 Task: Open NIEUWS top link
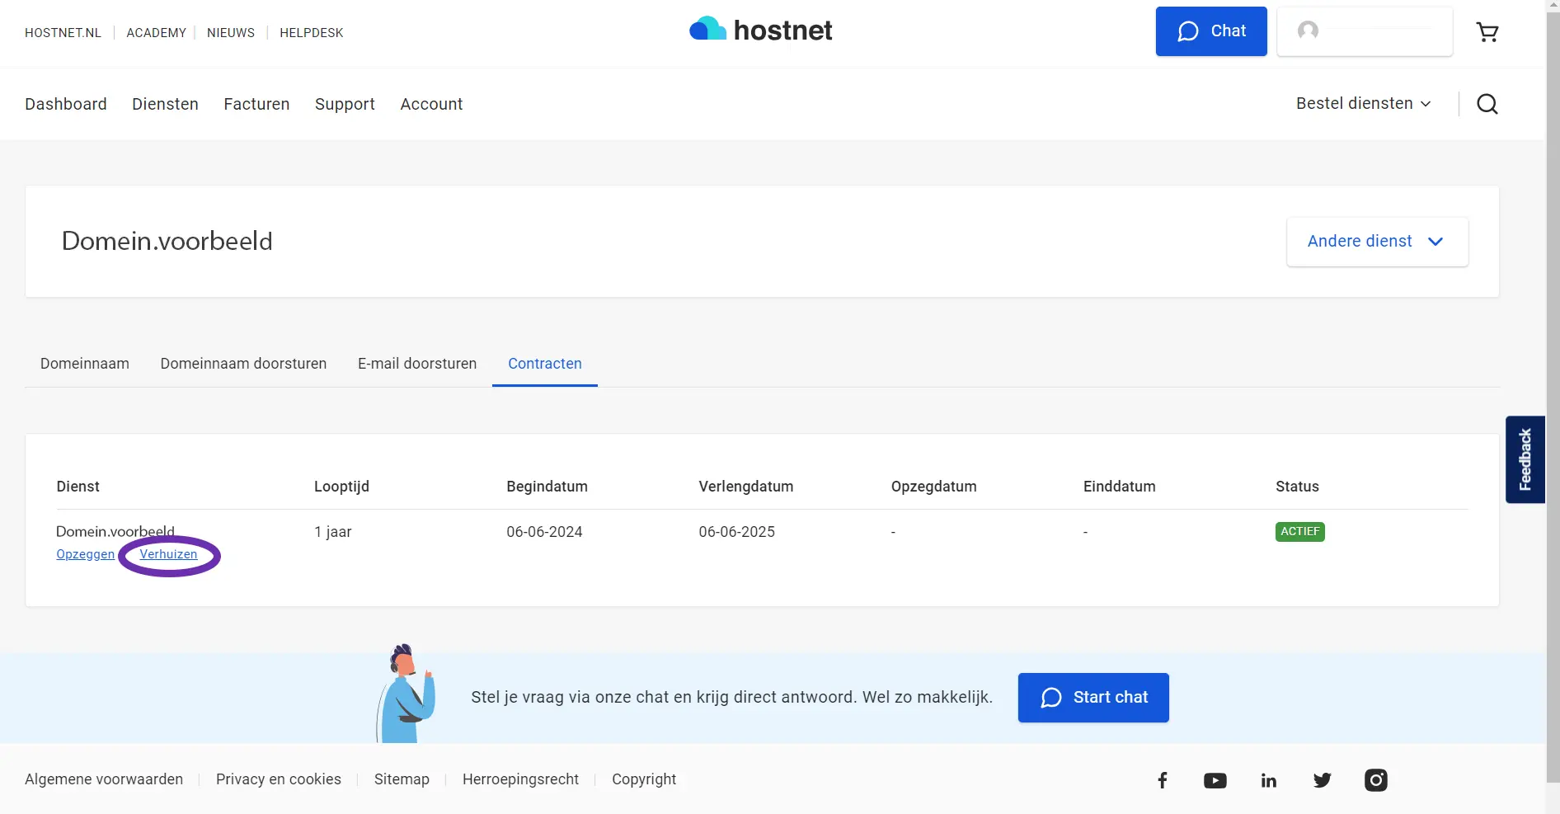(231, 33)
